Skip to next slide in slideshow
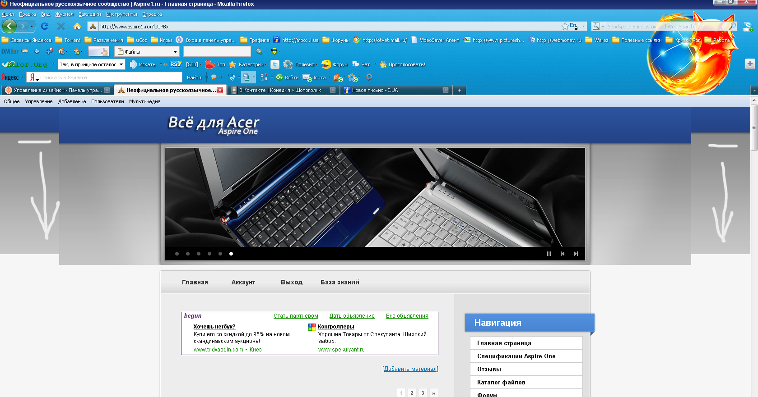The image size is (758, 397). point(576,254)
